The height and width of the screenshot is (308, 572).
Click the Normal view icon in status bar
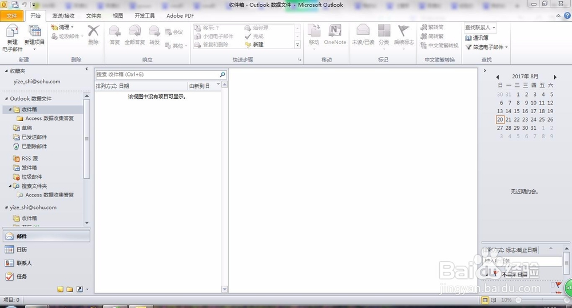485,300
